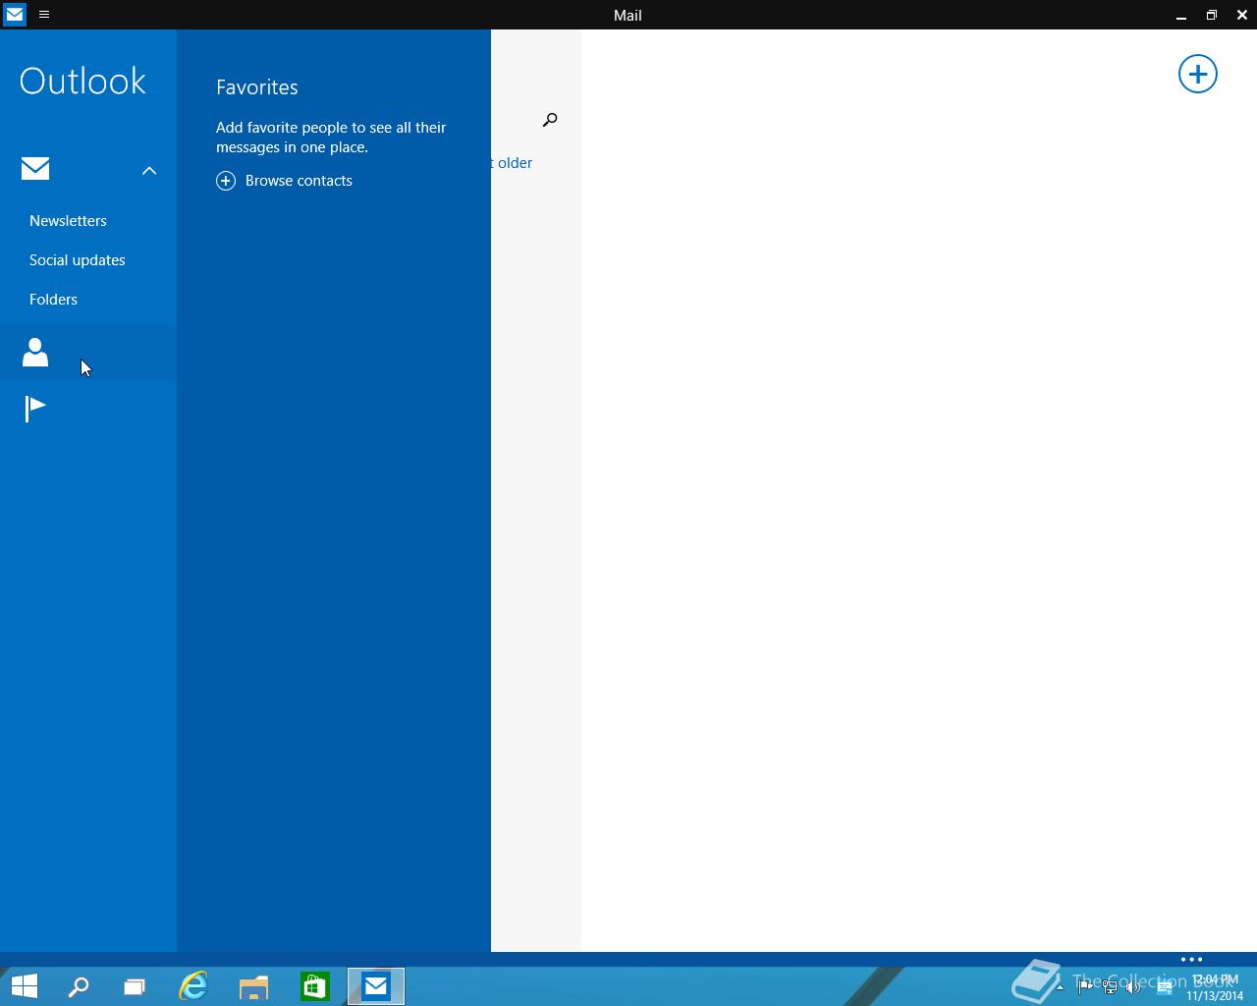
Task: Create a new message with the plus button
Action: click(1198, 74)
